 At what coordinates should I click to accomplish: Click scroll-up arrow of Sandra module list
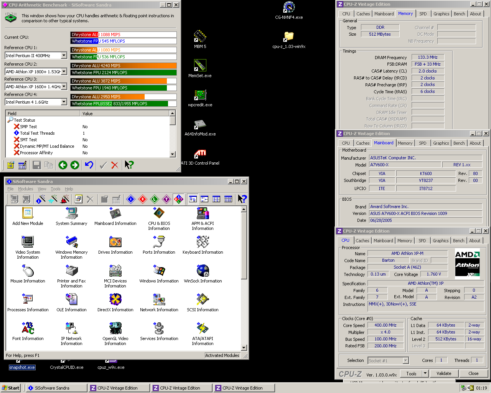click(x=244, y=210)
